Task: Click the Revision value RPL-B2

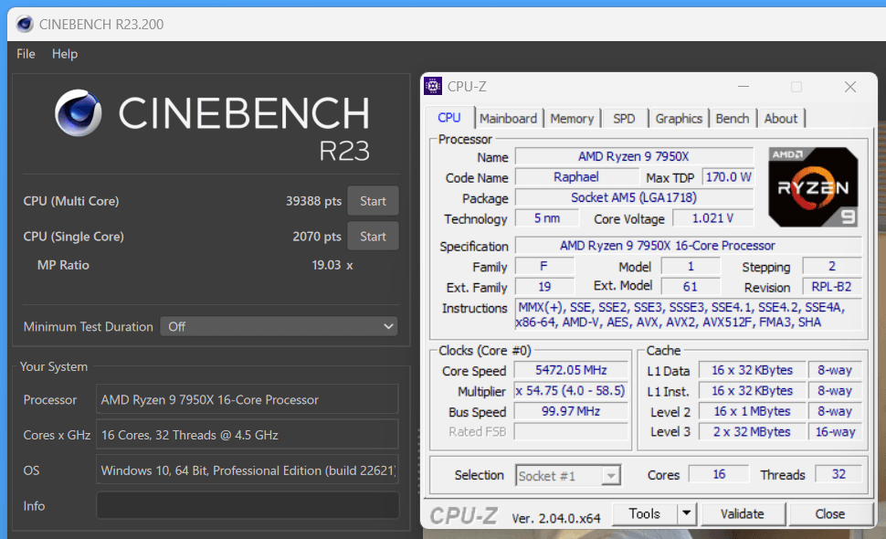Action: tap(832, 287)
